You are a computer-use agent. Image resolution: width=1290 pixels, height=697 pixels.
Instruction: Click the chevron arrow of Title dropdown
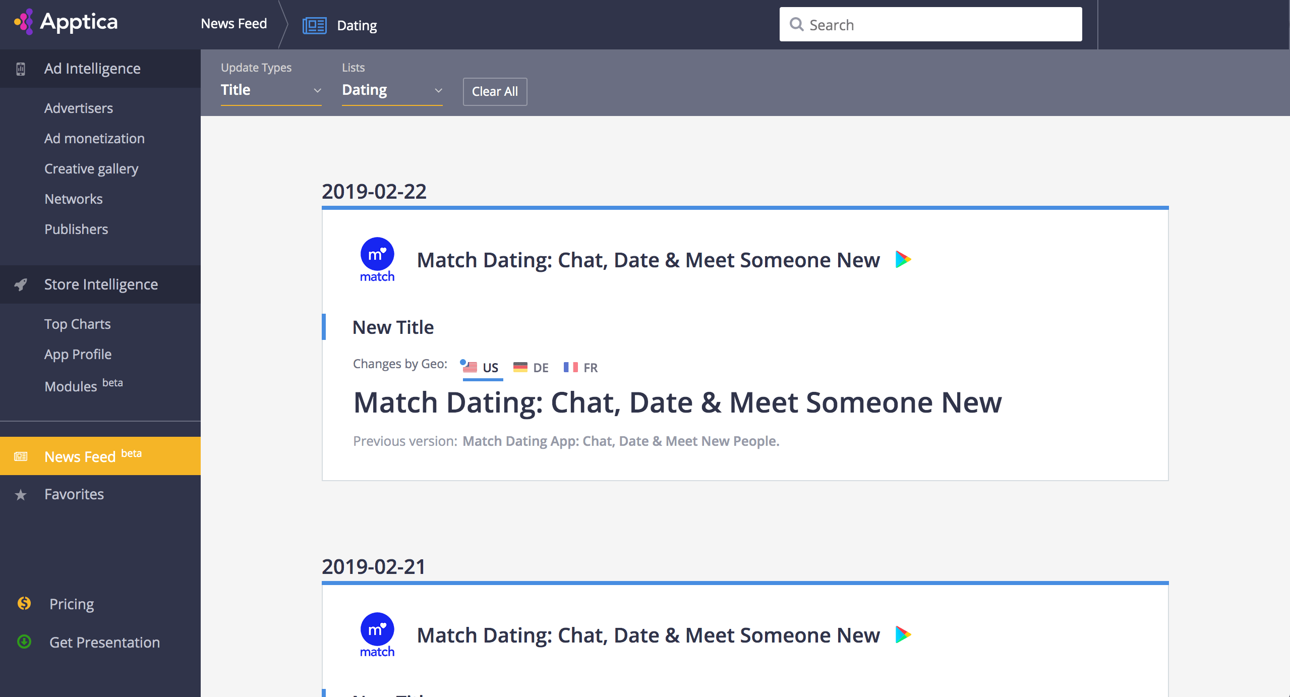click(x=317, y=90)
